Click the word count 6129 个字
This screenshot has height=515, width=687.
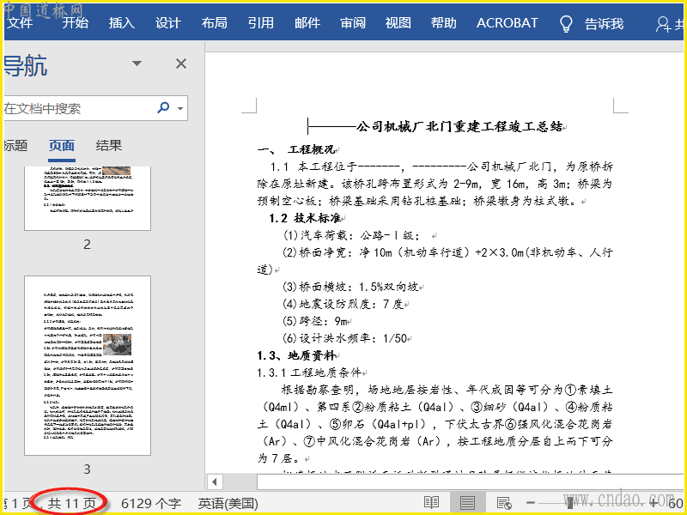click(x=151, y=503)
